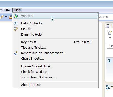Click the Welcome colored-dots icon
Viewport: 113px width, 97px height.
(x=16, y=16)
